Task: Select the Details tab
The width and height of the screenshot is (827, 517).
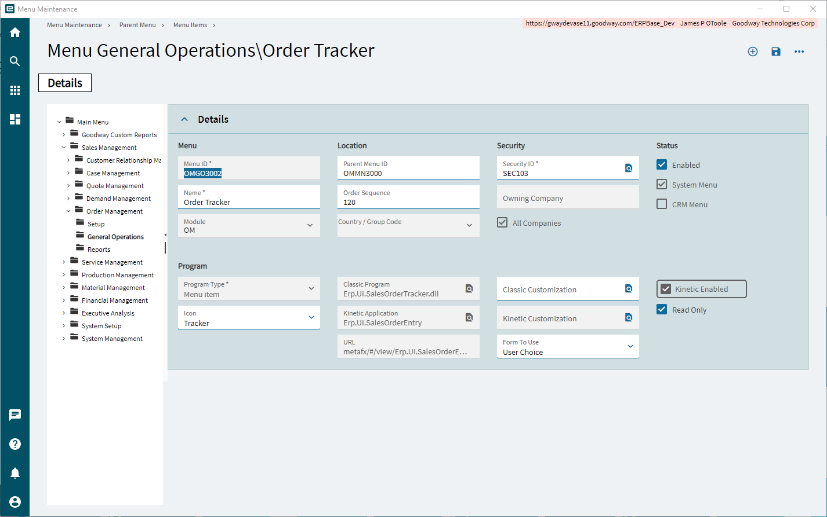Action: point(65,83)
